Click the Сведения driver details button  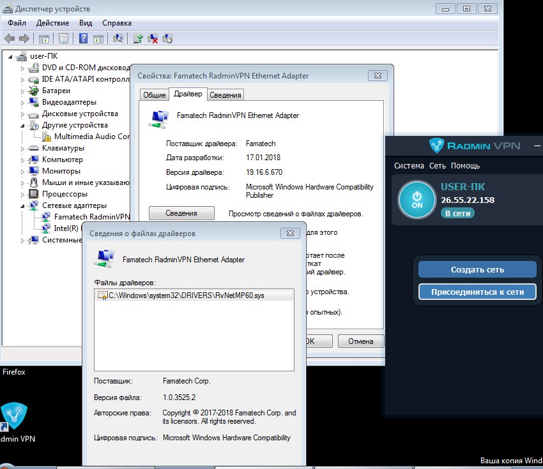point(181,213)
